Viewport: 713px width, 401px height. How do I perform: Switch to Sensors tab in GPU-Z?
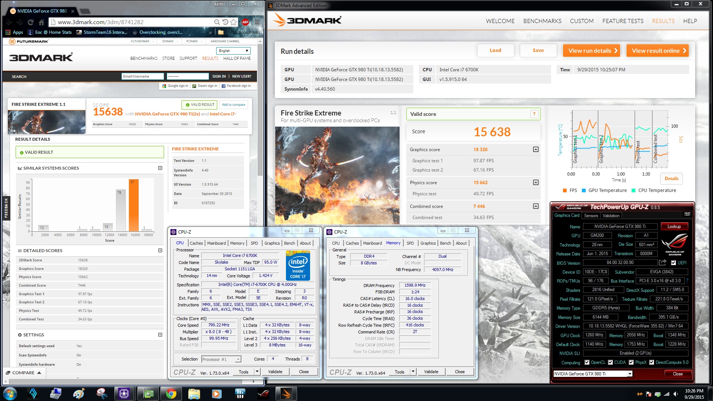coord(591,216)
